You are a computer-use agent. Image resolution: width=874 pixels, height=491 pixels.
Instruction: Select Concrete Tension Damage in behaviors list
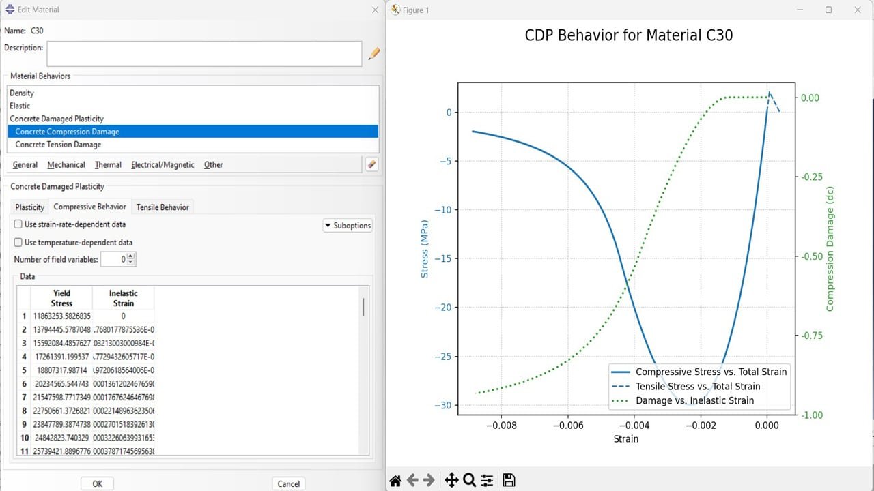pos(58,145)
